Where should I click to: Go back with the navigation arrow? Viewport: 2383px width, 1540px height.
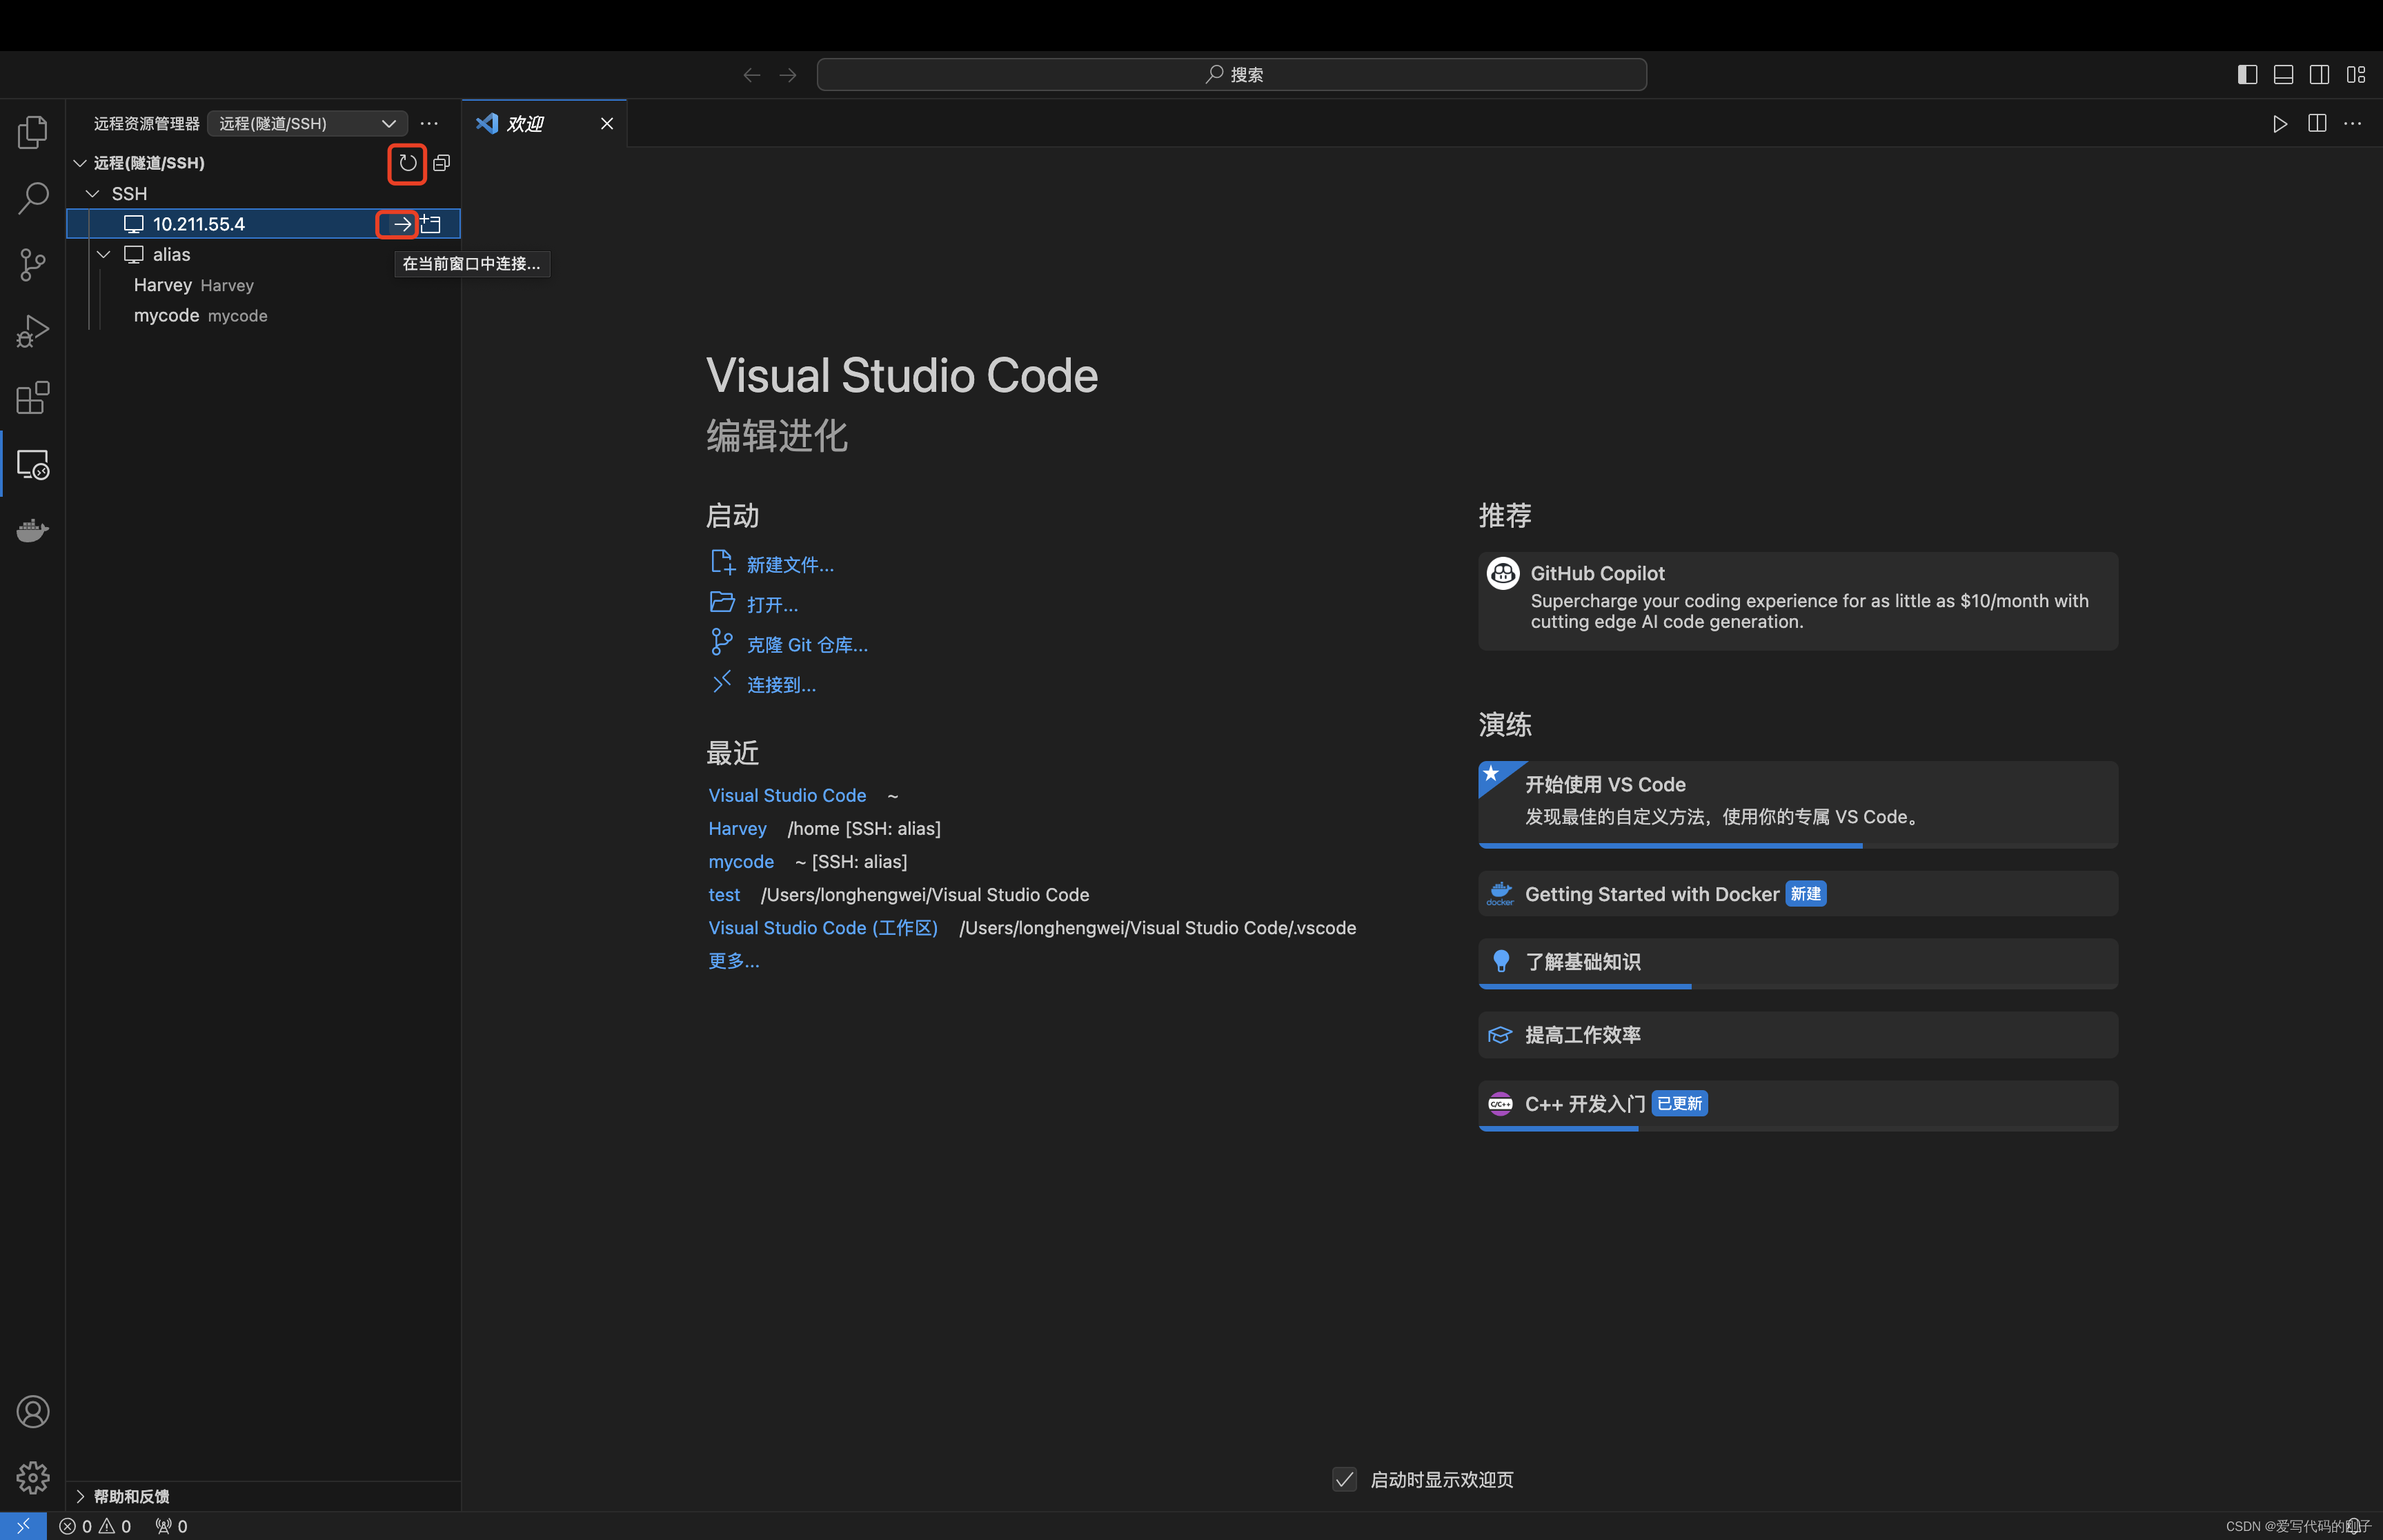[x=752, y=75]
